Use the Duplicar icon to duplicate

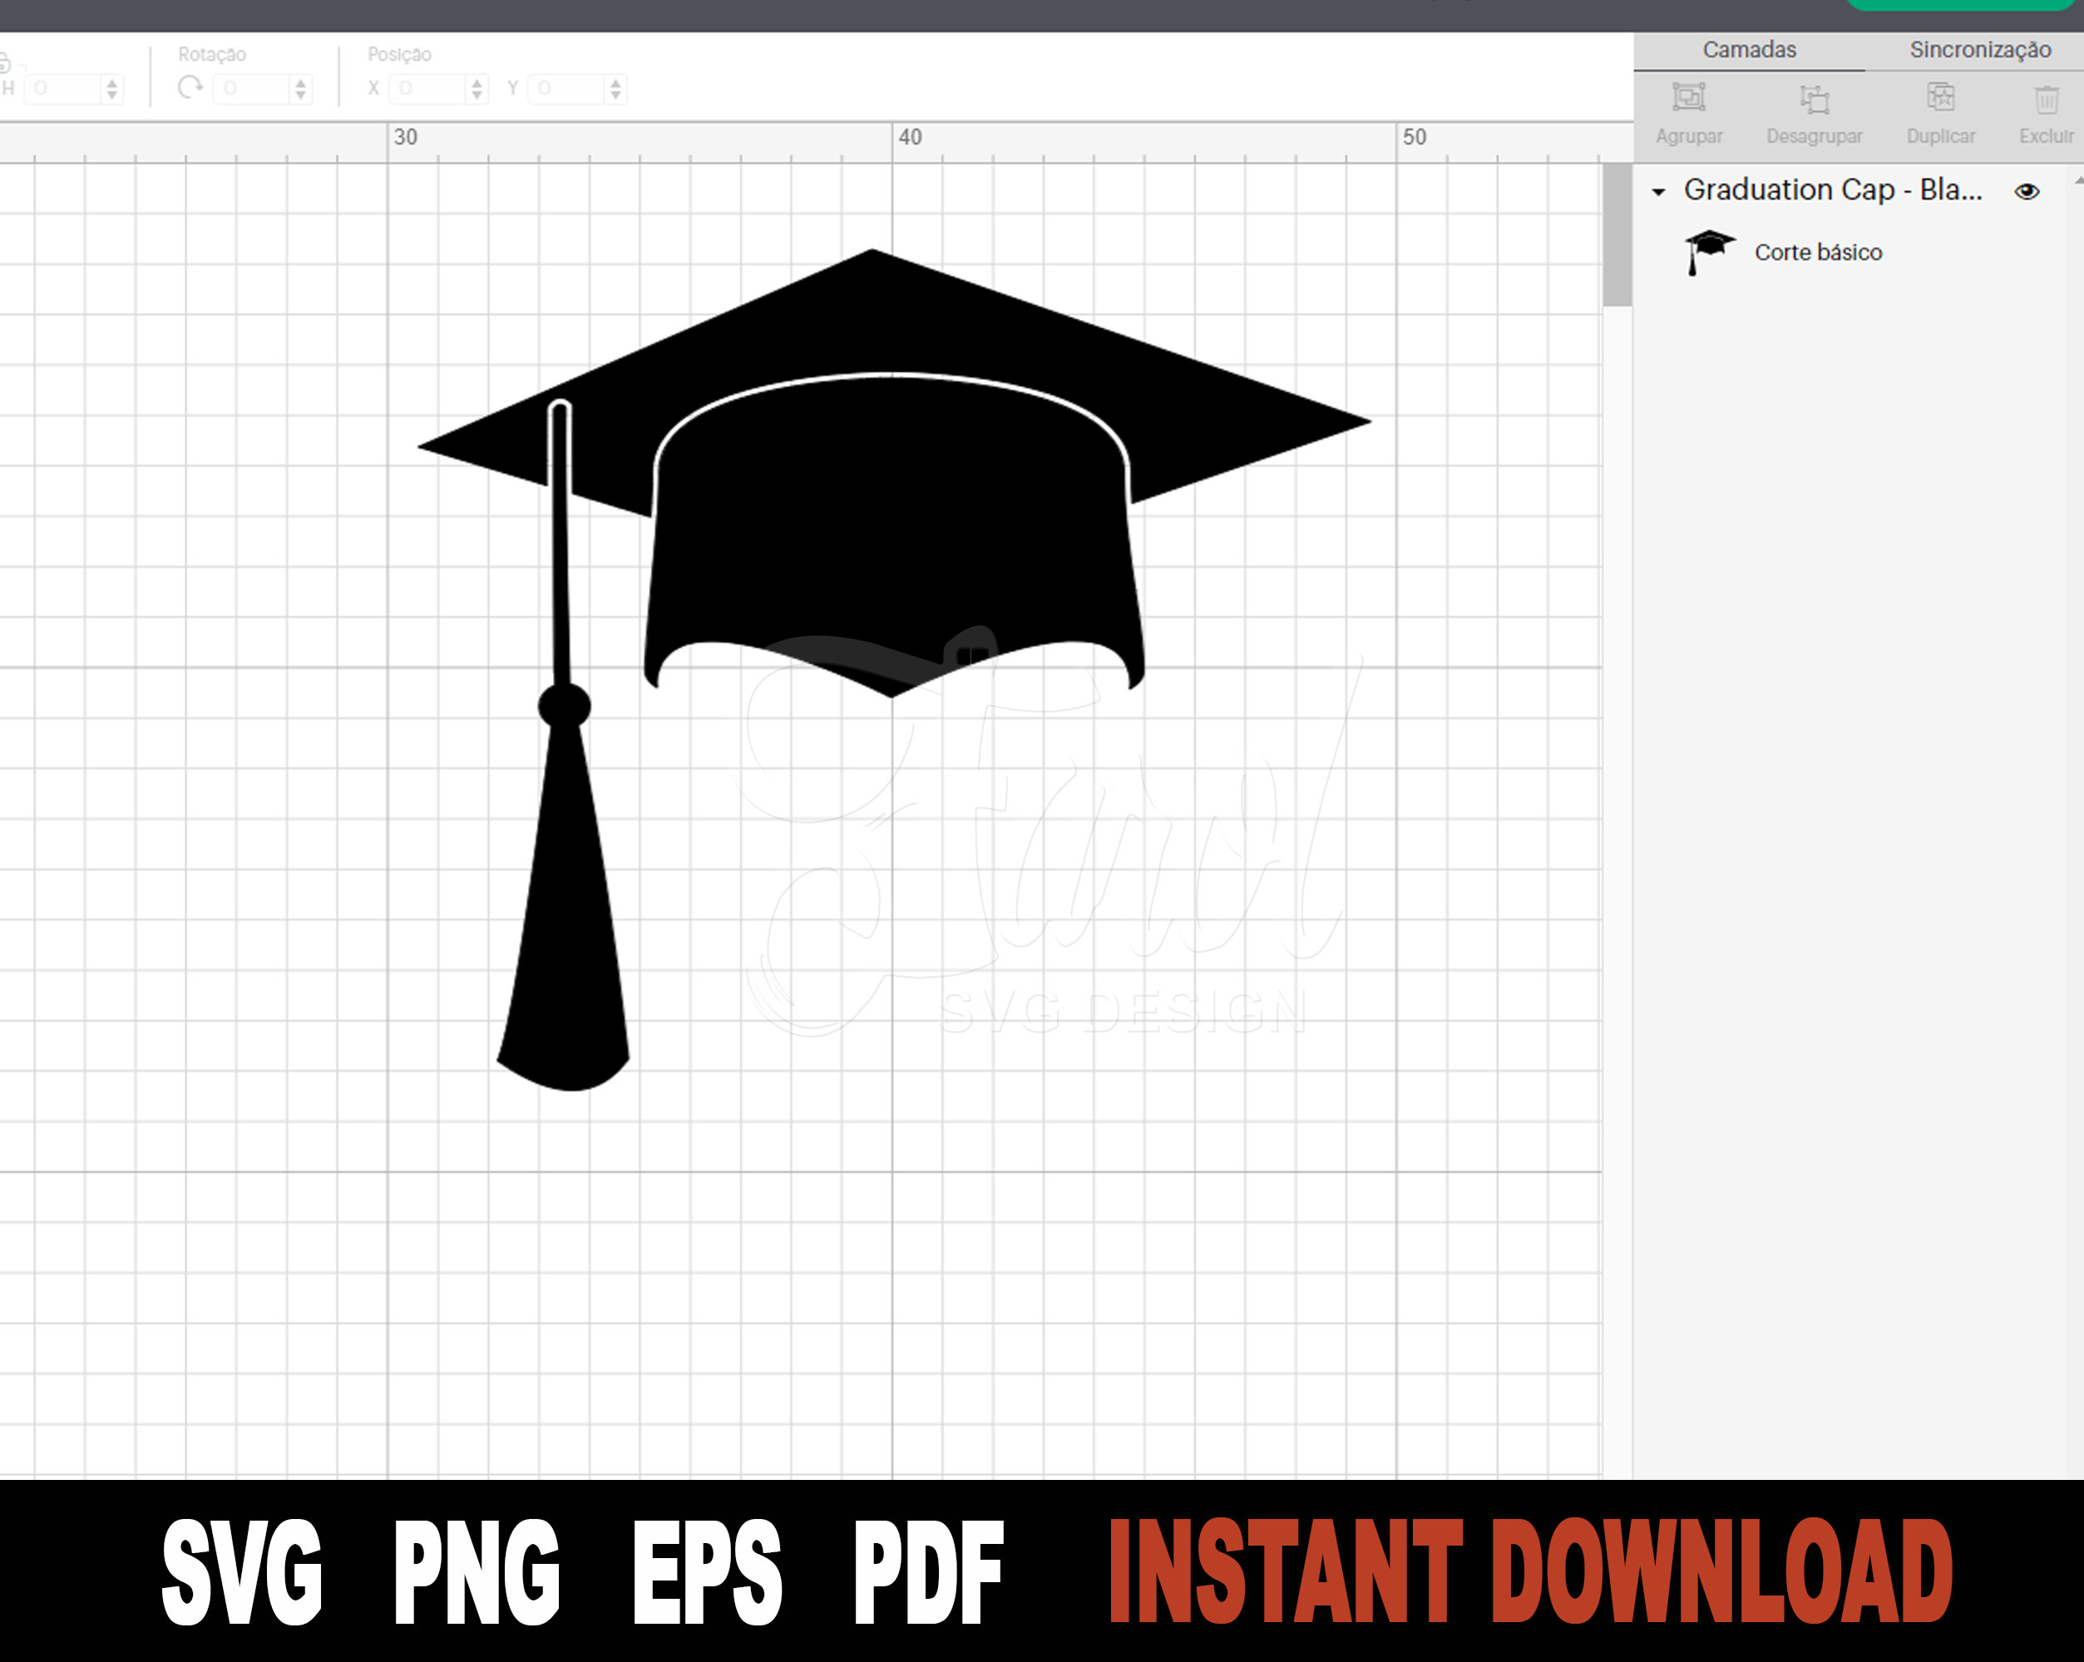(x=1940, y=97)
